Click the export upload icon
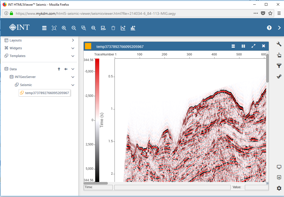 coord(279,177)
